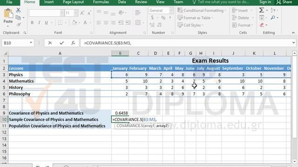Click Increase Indent icon
This screenshot has width=298, height=167.
(128, 23)
